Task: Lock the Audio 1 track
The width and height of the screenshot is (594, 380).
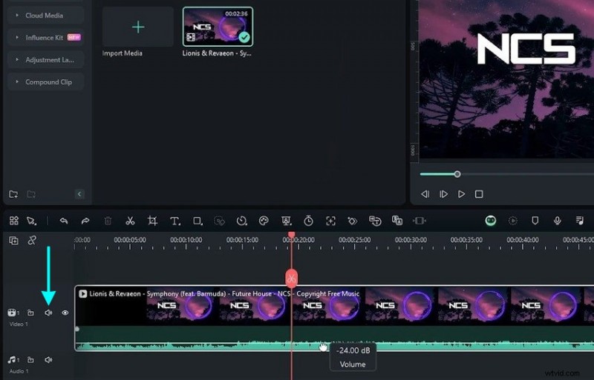Action: (x=30, y=359)
